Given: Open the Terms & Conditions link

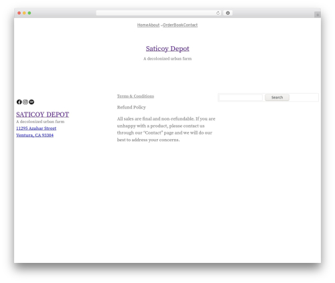Looking at the screenshot, I should [135, 96].
